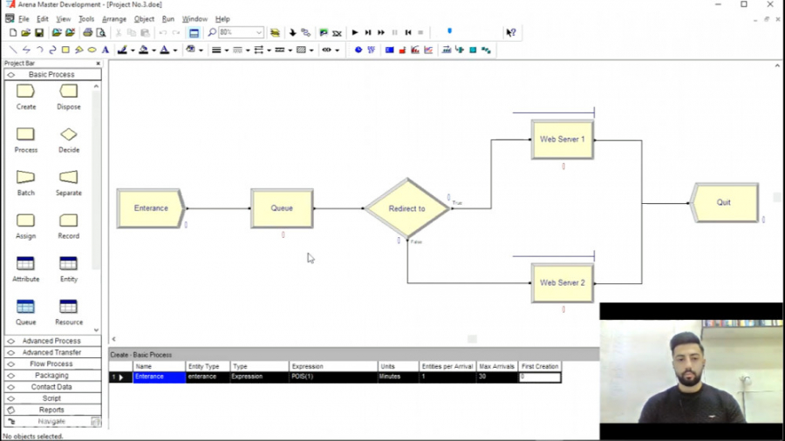
Task: Select the Box drawing tool
Action: click(65, 50)
